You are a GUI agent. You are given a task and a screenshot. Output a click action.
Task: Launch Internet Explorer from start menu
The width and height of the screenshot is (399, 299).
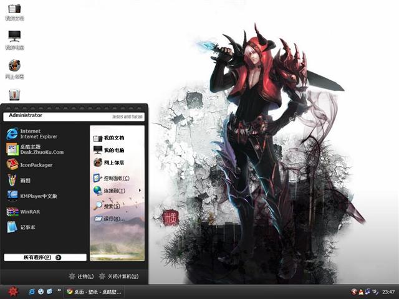[x=32, y=134]
